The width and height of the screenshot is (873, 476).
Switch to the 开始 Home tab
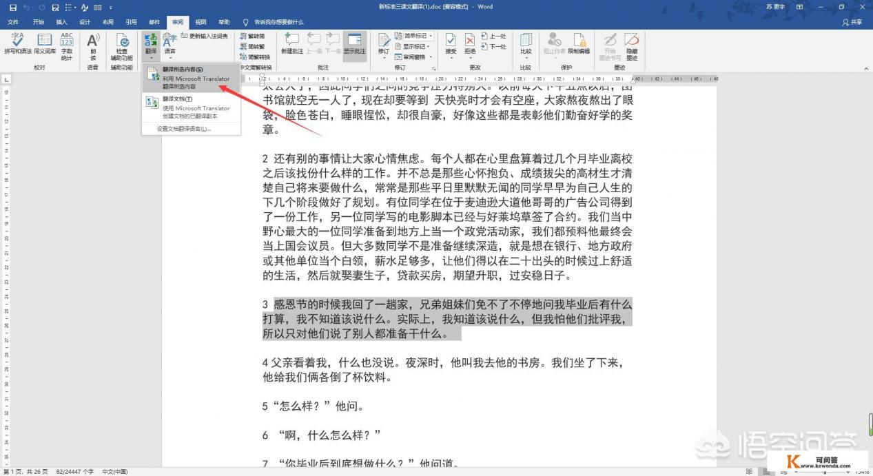coord(38,22)
